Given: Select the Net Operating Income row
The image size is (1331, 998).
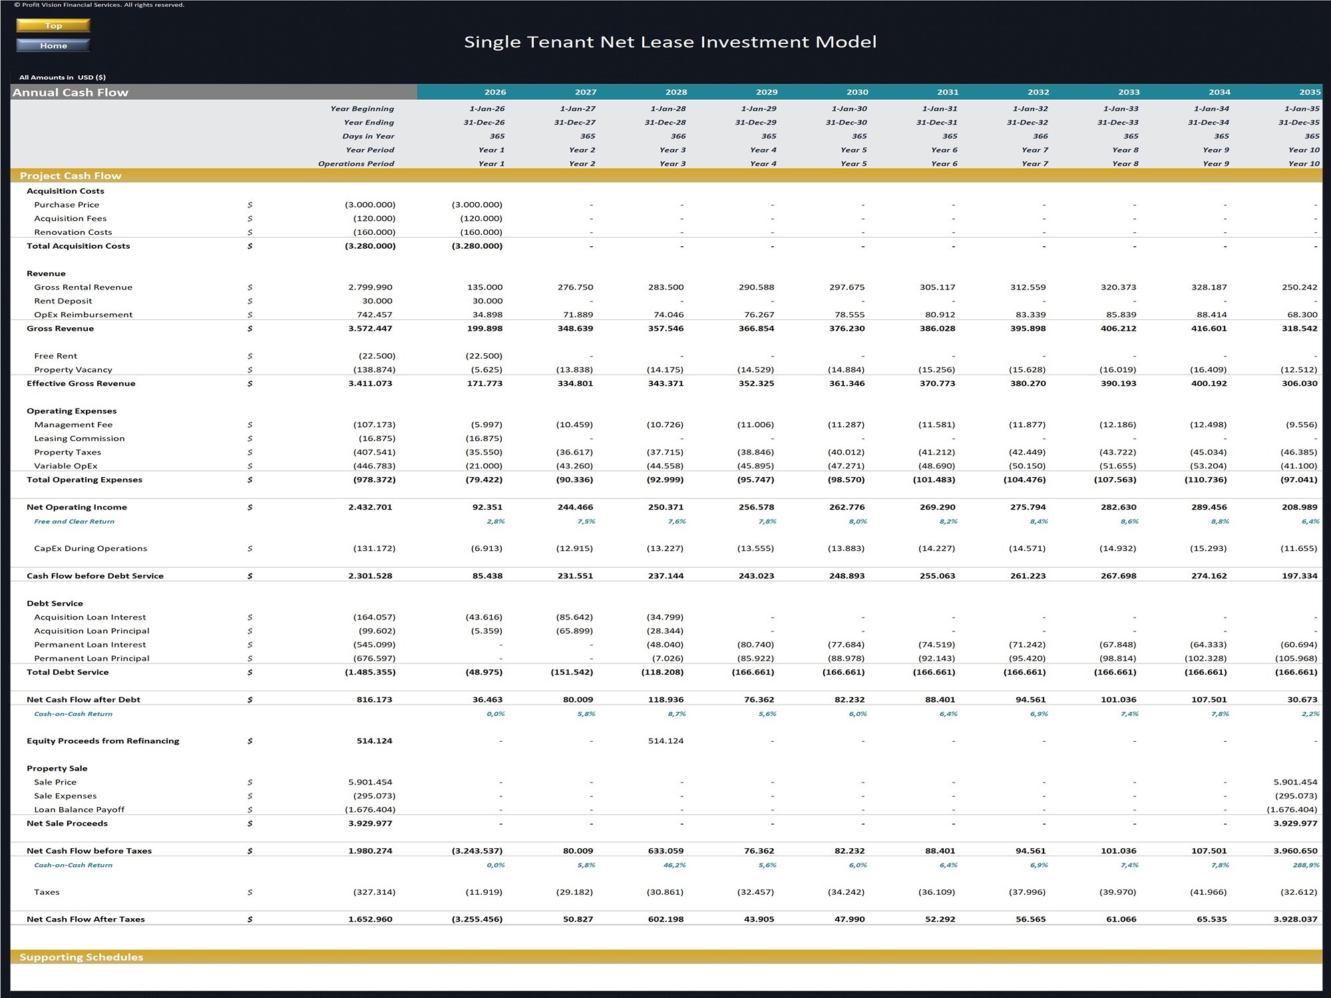Looking at the screenshot, I should click(77, 506).
